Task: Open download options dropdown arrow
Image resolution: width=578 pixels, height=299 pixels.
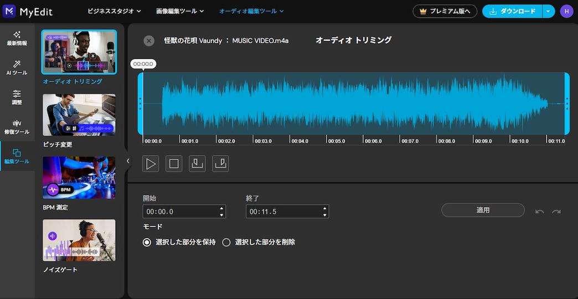Action: click(x=549, y=12)
